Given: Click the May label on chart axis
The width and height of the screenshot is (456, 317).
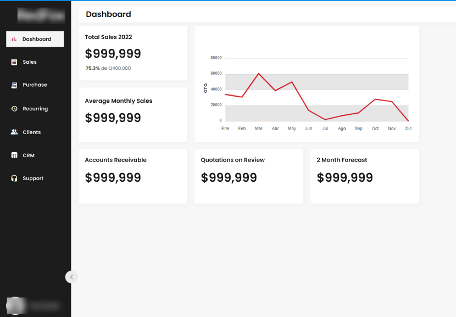Looking at the screenshot, I should coord(292,129).
